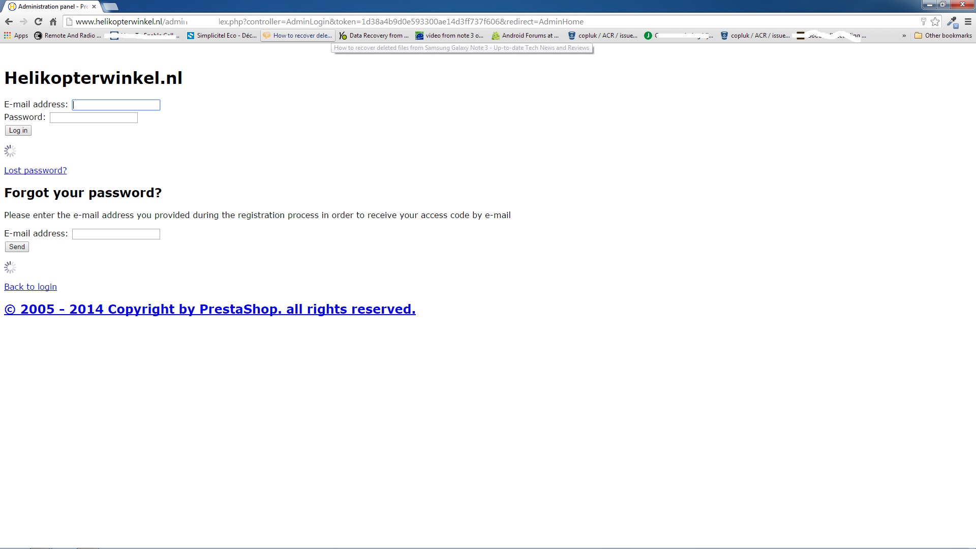Image resolution: width=976 pixels, height=549 pixels.
Task: Click the Back to login link
Action: 30,287
